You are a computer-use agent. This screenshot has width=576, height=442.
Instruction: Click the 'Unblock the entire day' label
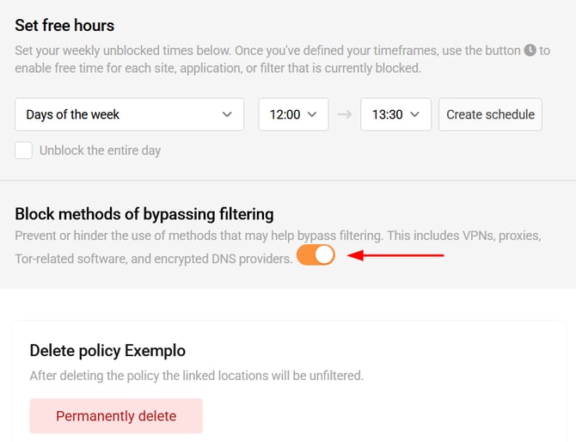(x=100, y=150)
